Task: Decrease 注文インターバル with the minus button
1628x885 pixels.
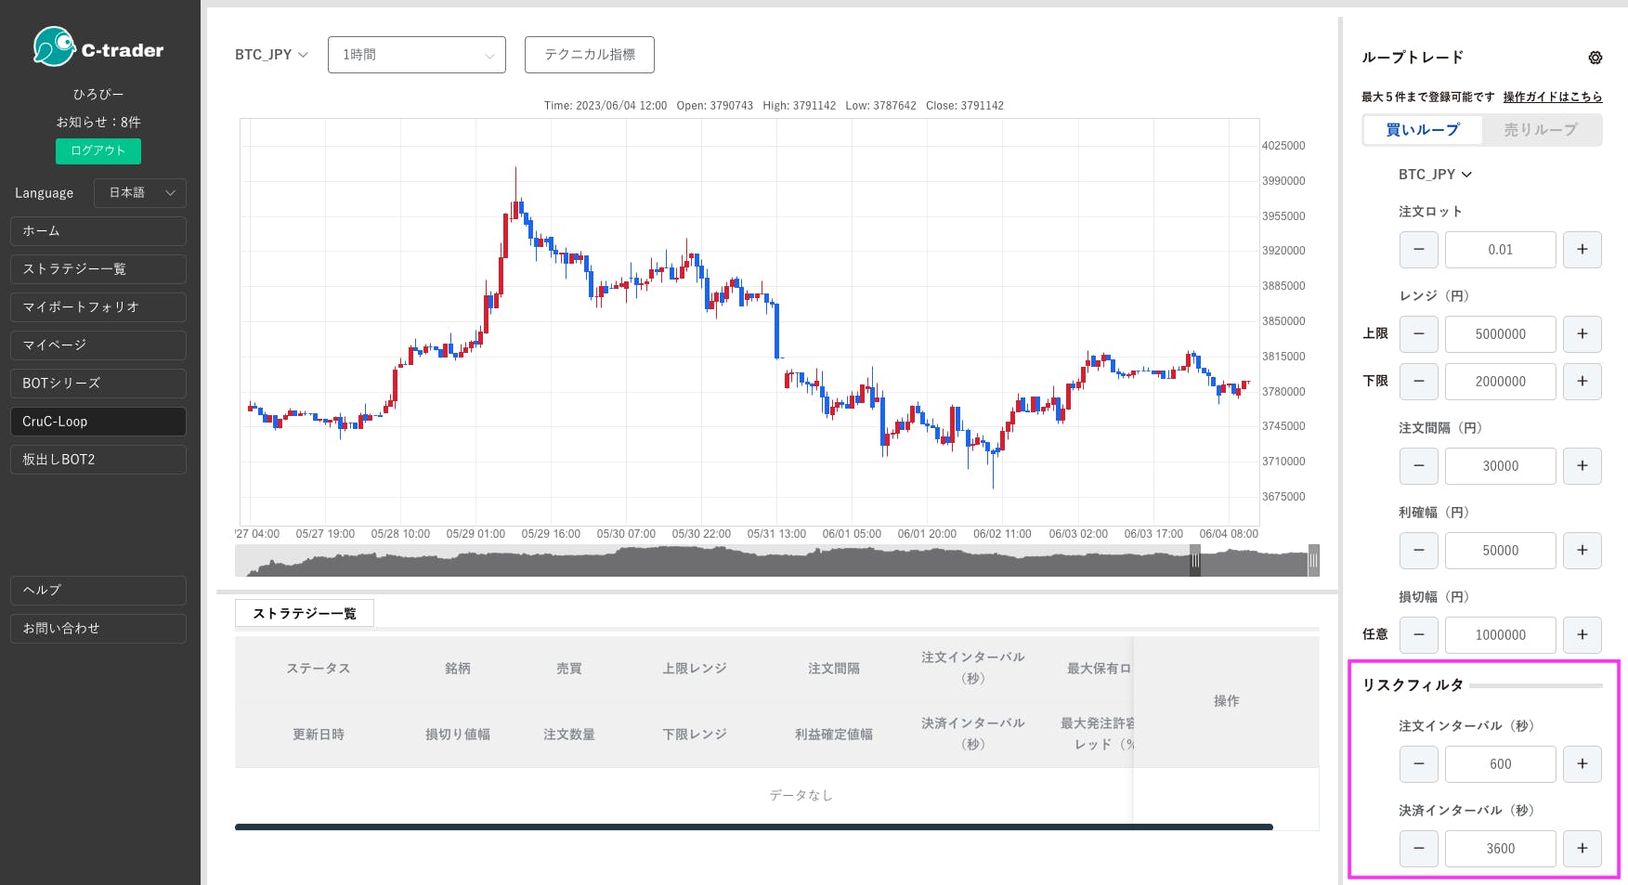Action: pos(1418,763)
